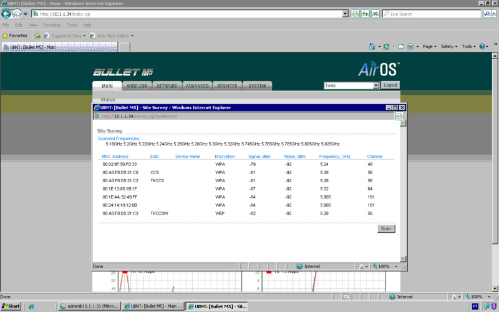Click the Refresh page icon
The height and width of the screenshot is (312, 499).
(365, 14)
